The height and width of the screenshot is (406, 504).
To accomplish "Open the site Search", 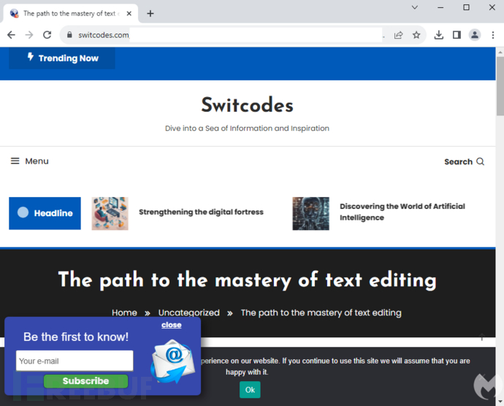I will (x=464, y=161).
